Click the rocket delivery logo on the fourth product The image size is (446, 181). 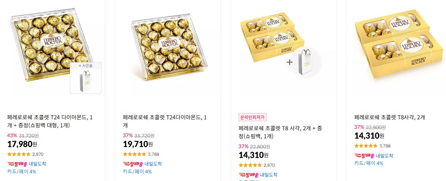tap(364, 155)
